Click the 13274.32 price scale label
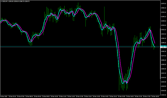Image resolution: width=167 pixels, height=98 pixels. coord(164,56)
